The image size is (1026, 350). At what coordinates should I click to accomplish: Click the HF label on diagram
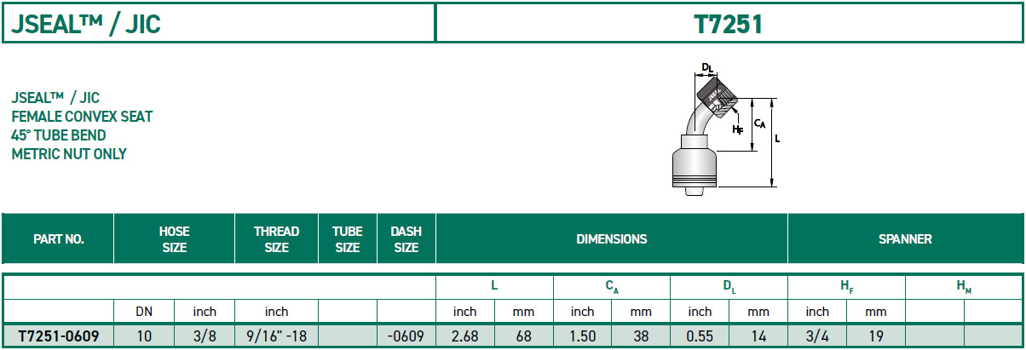(738, 129)
